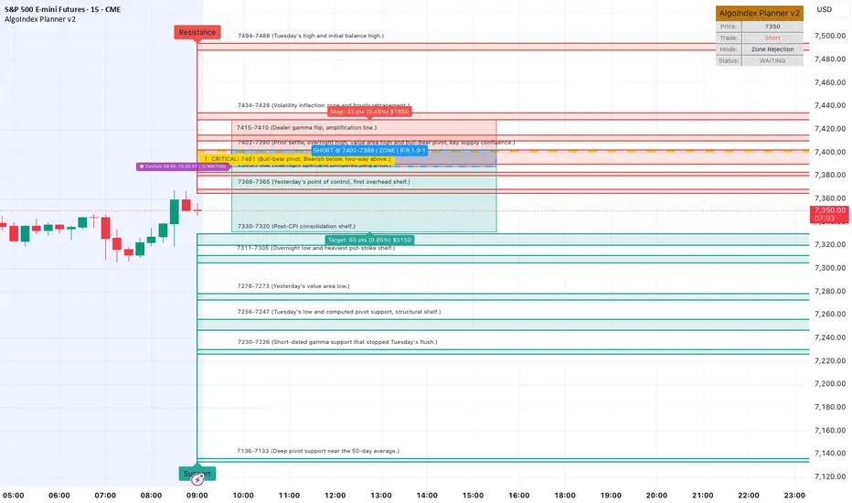This screenshot has height=503, width=852.
Task: Click the AlgoIndex Planner v2 table header
Action: (759, 13)
